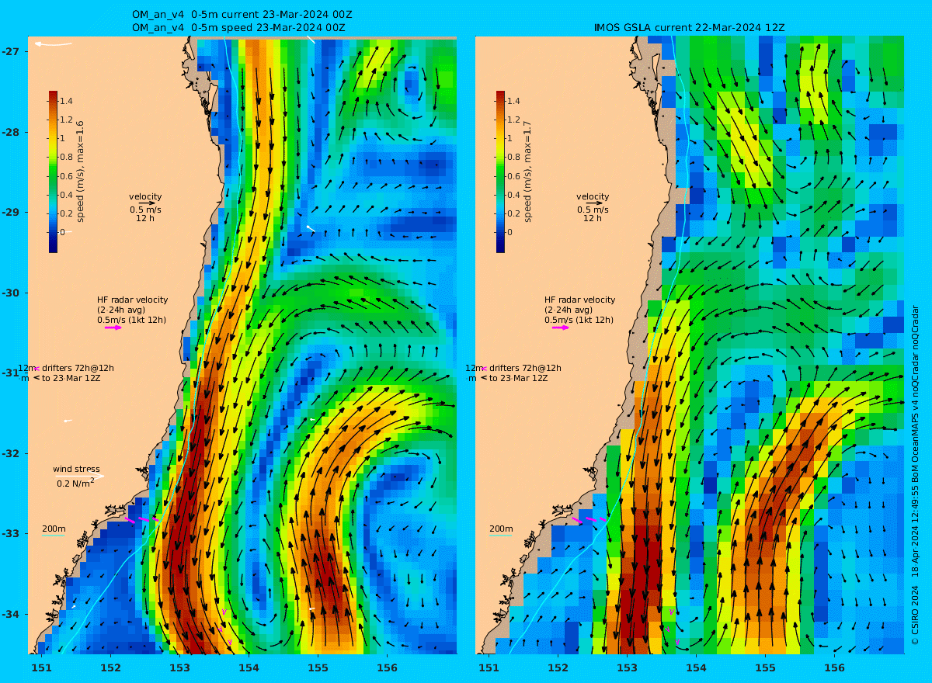
Task: Click 'HF radar velocity' text in IMOS GSLA panel
Action: (x=579, y=300)
